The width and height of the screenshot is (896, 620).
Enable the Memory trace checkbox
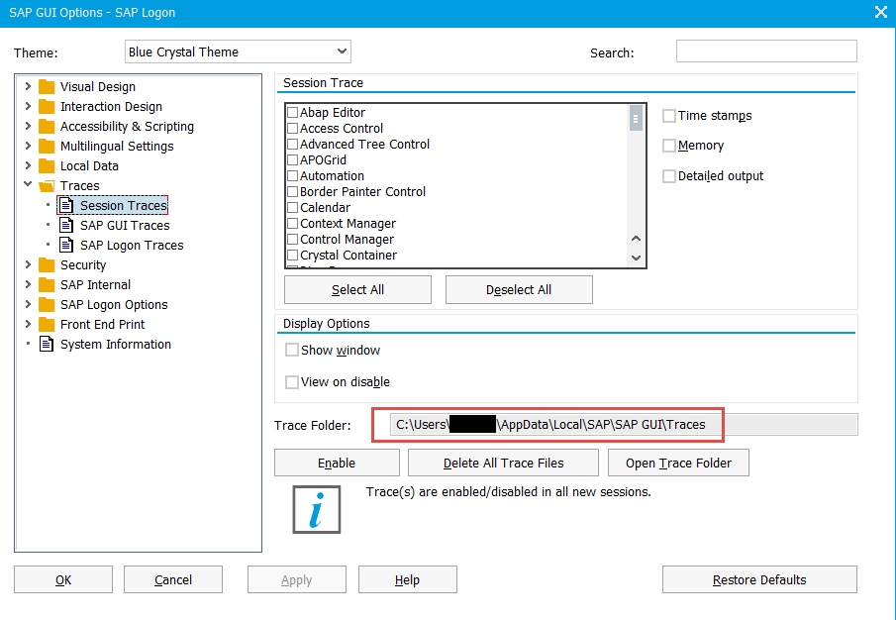(669, 146)
